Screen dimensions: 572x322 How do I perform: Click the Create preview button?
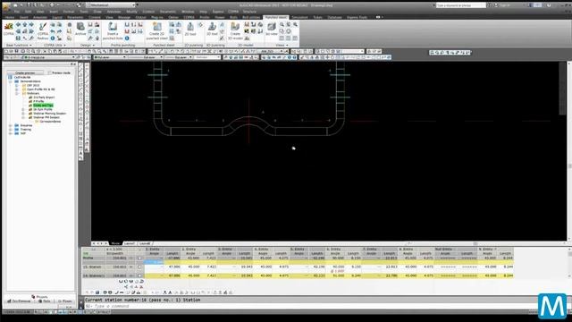pyautogui.click(x=25, y=72)
